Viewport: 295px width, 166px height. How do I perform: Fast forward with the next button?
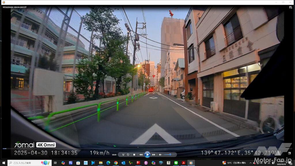[x=154, y=155]
